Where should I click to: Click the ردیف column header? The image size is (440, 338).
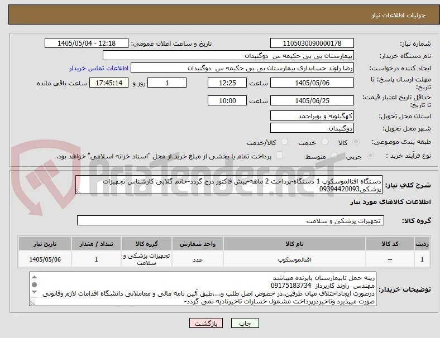tap(422, 244)
